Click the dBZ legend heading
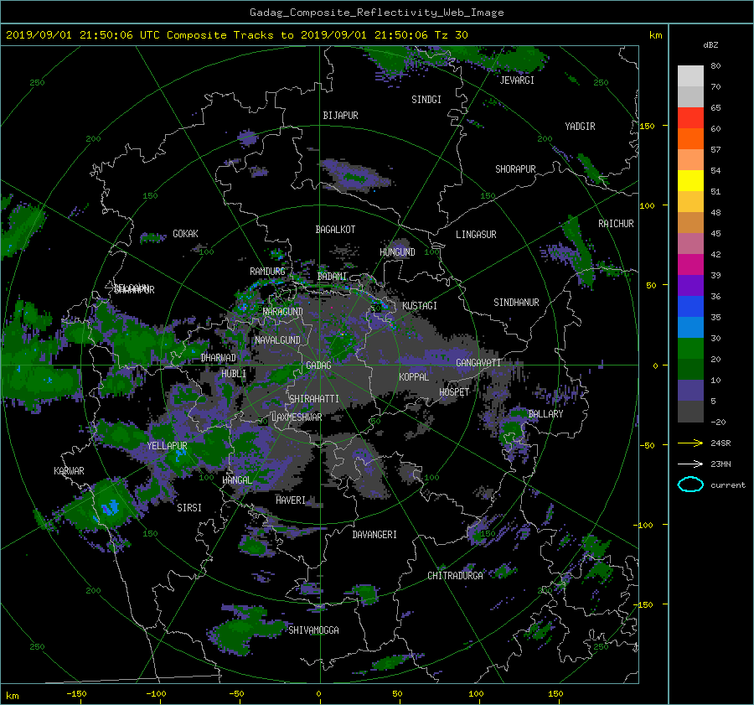Image resolution: width=754 pixels, height=705 pixels. pos(710,45)
